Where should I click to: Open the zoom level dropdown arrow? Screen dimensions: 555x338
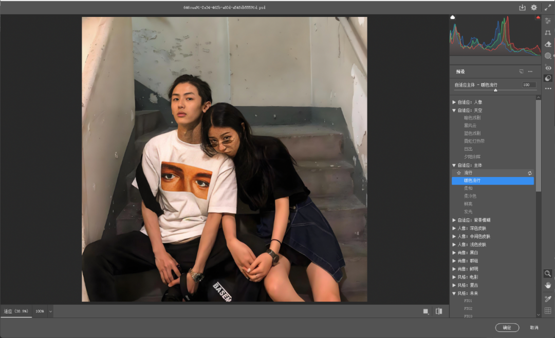[50, 311]
